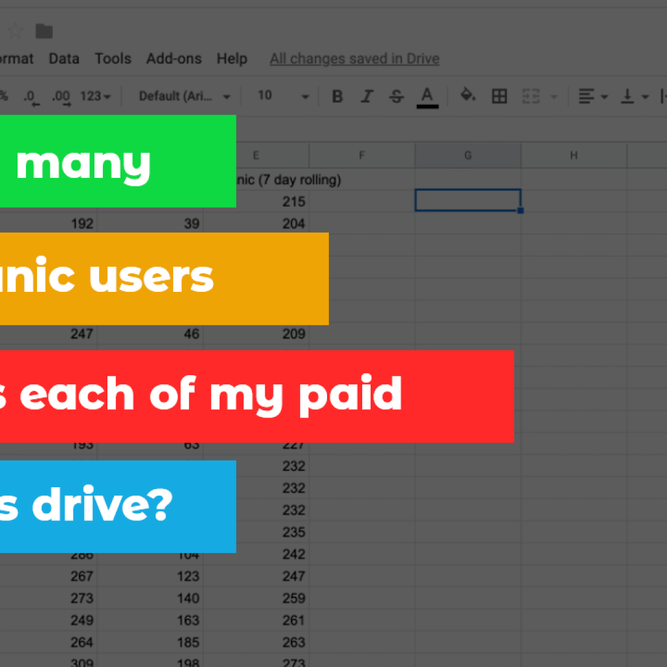
Task: Open the 123 number format dropdown
Action: [x=95, y=96]
